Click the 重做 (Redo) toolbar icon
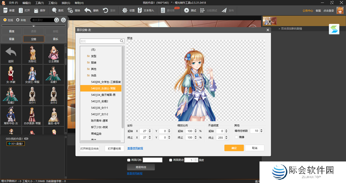 (x=106, y=10)
